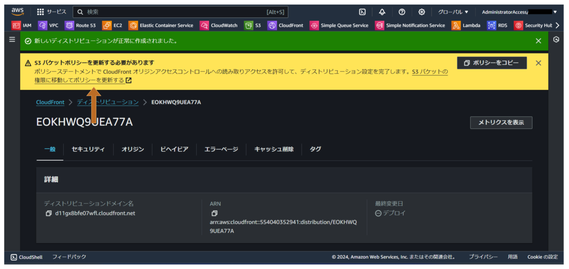Click d11gx8bfe07wfl.cloudfront.net domain text
This screenshot has width=569, height=269.
95,213
